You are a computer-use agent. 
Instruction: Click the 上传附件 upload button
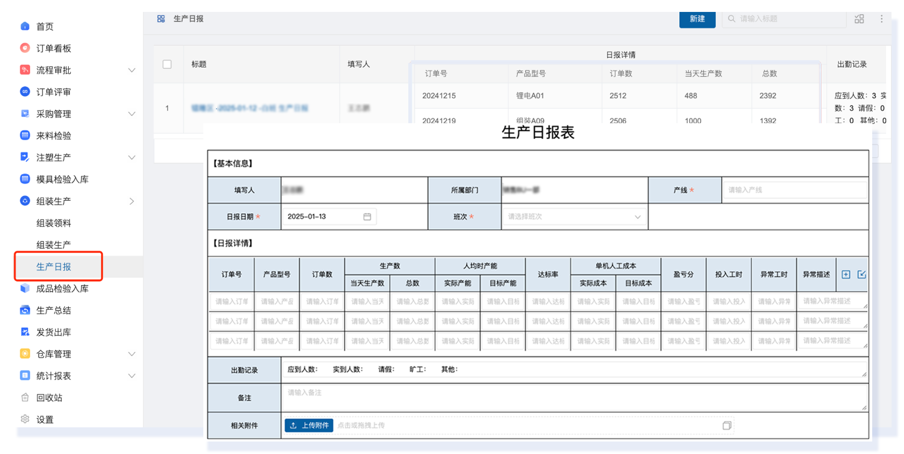309,426
